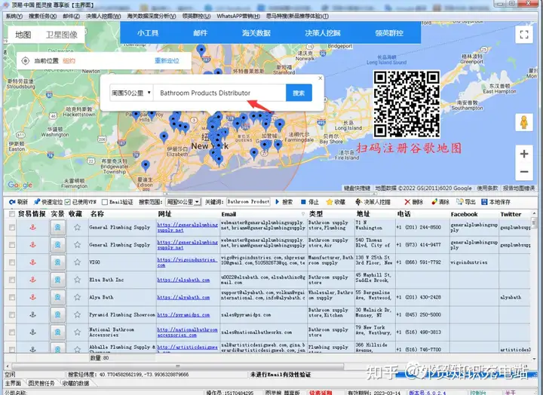
Task: Click the 导出 export toolbar icon
Action: tap(460, 202)
